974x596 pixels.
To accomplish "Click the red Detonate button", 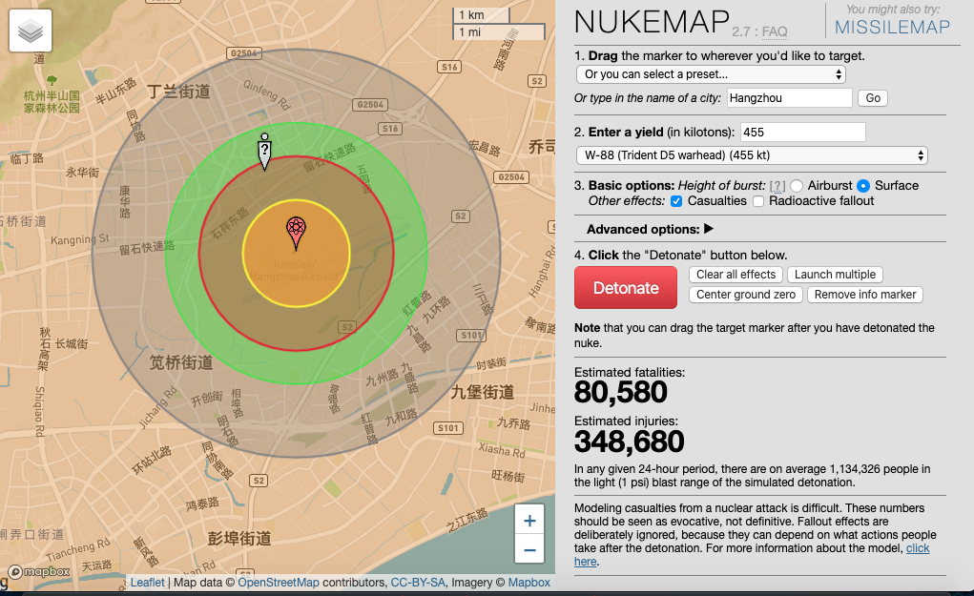I will point(626,287).
